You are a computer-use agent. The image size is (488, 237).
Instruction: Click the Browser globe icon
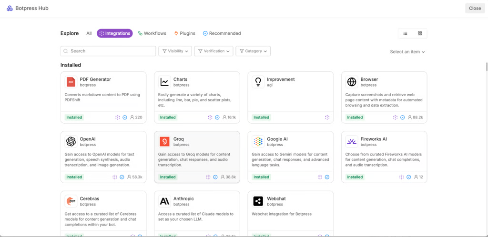point(352,82)
